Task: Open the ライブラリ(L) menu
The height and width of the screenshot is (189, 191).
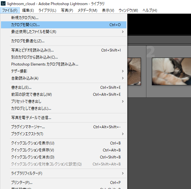Action: pyautogui.click(x=47, y=10)
